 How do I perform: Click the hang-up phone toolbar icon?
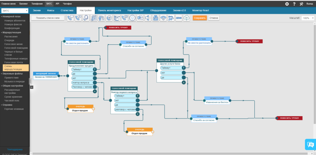[163, 18]
